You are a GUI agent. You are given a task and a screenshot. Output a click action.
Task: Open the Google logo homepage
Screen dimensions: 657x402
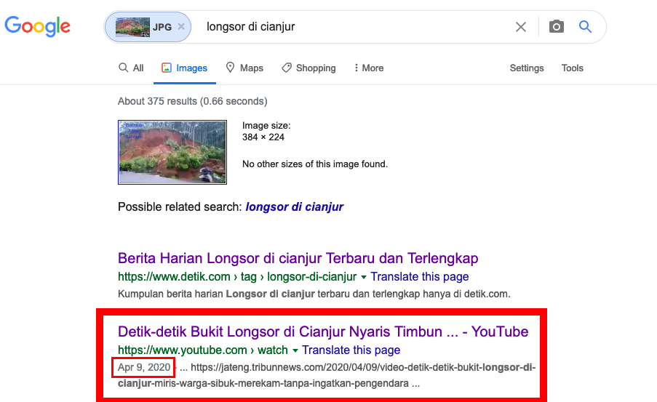37,26
